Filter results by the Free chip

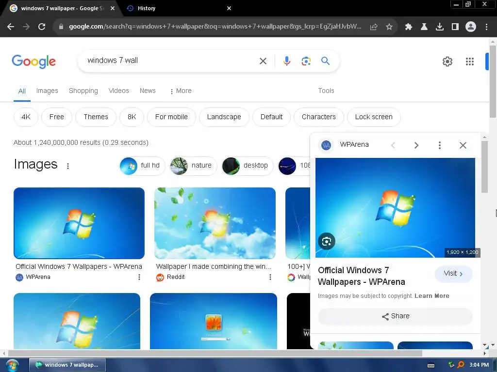[57, 117]
